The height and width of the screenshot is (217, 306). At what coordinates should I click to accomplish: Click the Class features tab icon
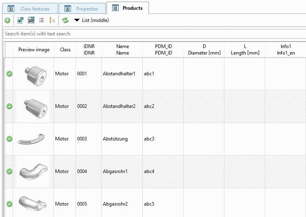(11, 9)
